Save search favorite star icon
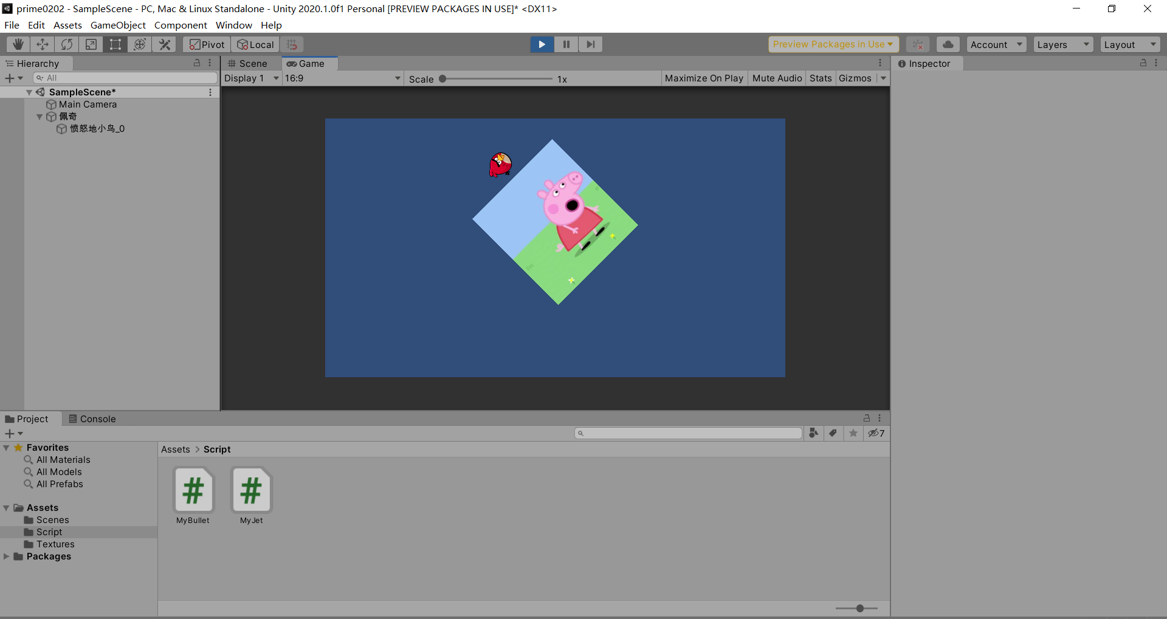This screenshot has width=1167, height=619. (853, 433)
